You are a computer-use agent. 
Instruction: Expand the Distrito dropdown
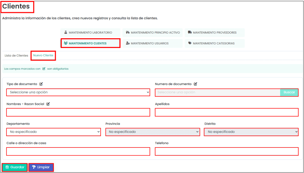point(251,132)
